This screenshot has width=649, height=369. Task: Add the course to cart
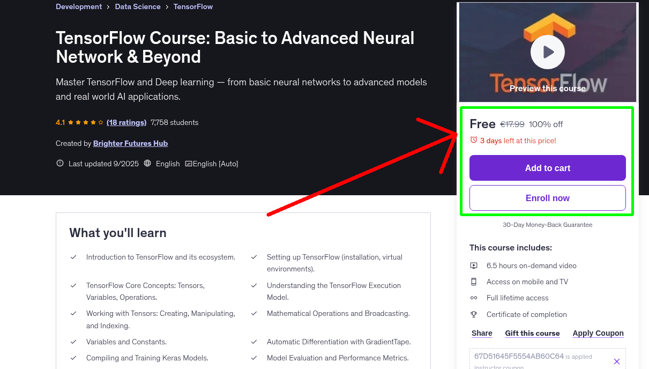(547, 168)
